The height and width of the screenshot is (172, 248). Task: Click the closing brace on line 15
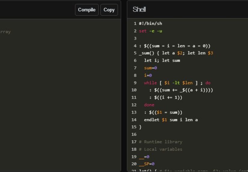tap(140, 127)
